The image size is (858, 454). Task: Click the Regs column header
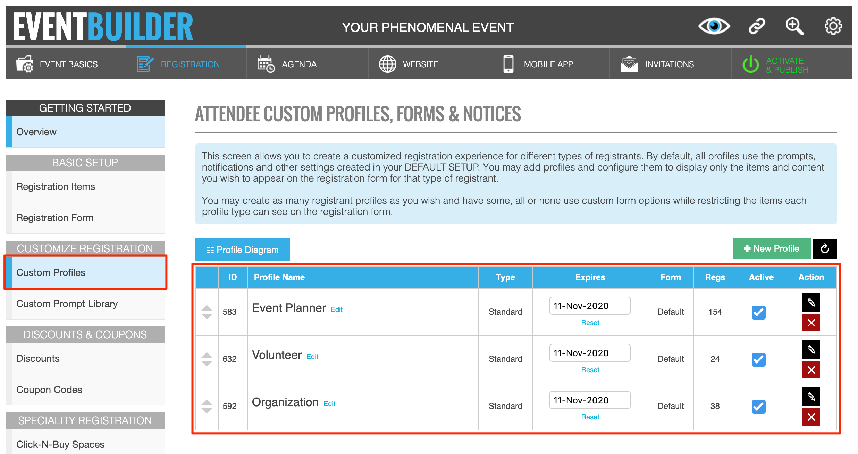click(x=715, y=277)
